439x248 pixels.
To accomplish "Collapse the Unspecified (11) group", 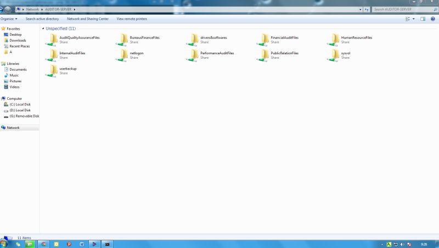I will (43, 29).
